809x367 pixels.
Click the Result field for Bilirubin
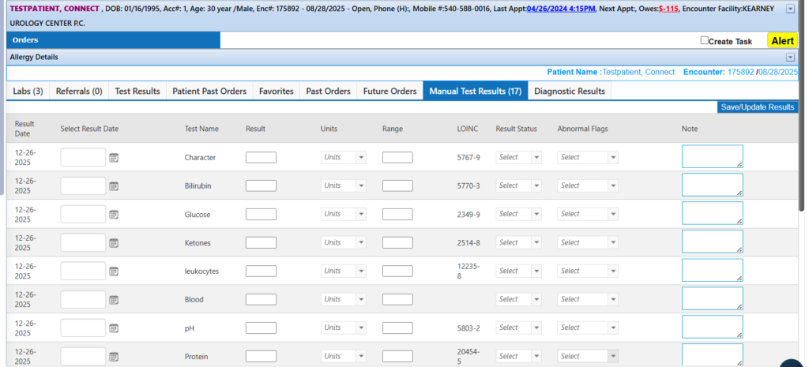click(261, 185)
